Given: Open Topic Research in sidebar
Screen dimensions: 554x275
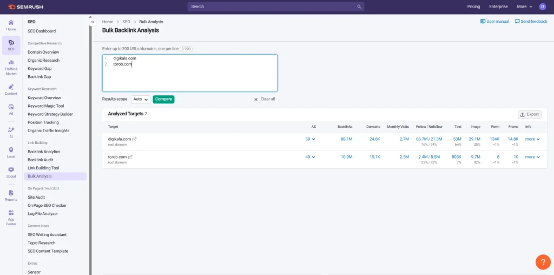Looking at the screenshot, I should click(41, 243).
